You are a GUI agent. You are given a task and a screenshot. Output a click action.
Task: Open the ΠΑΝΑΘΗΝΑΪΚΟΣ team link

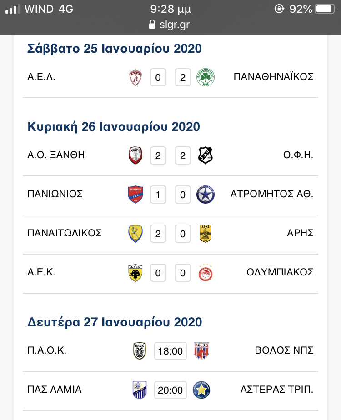[x=274, y=77]
